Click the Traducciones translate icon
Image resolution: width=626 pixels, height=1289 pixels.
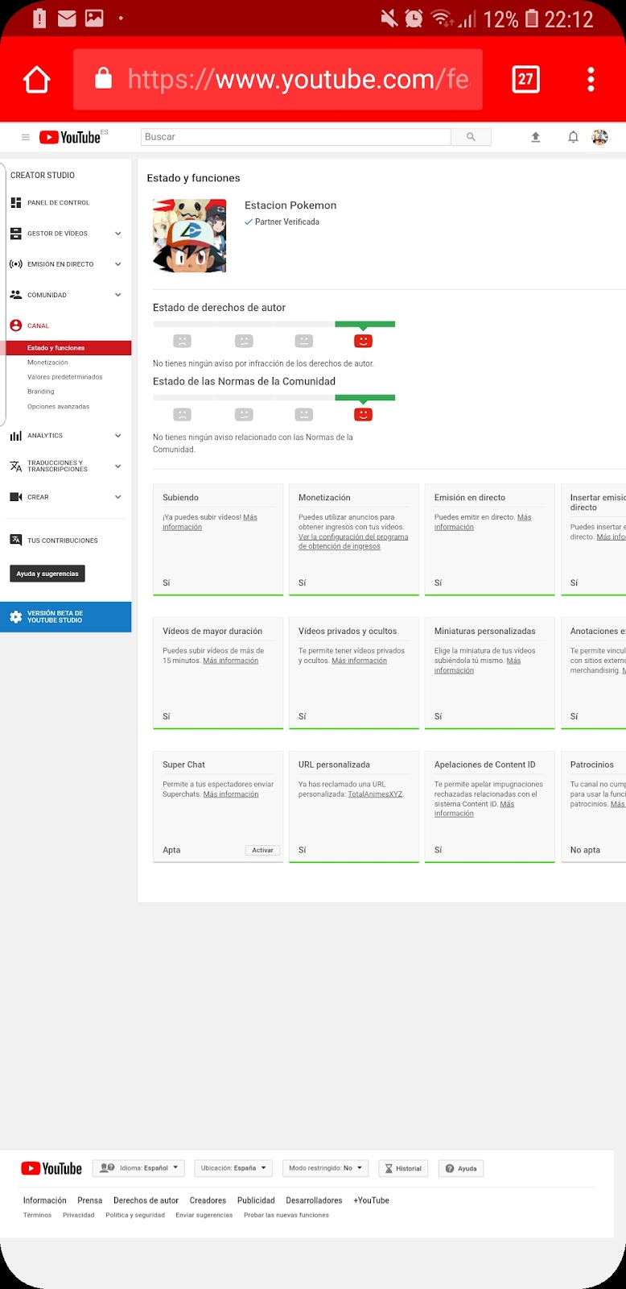16,466
